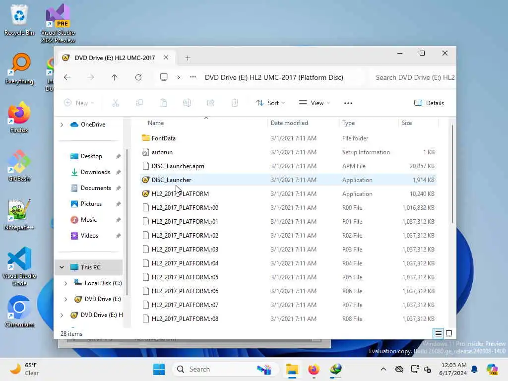The image size is (508, 381).
Task: Select the autorun setup file
Action: click(x=288, y=152)
